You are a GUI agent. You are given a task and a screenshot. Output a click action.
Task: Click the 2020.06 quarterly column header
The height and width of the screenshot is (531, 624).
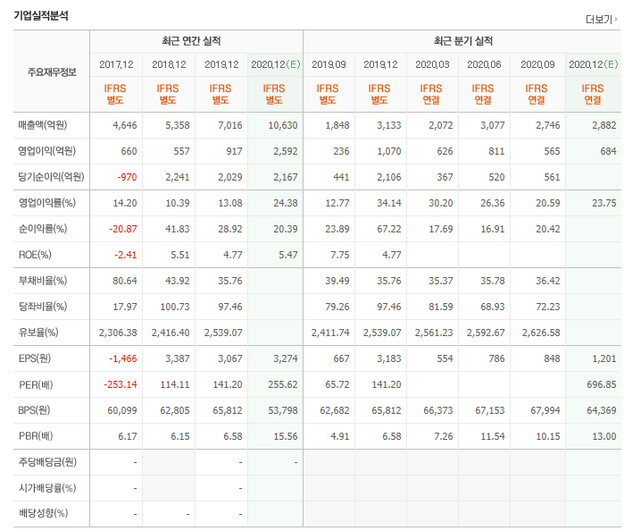(x=484, y=64)
